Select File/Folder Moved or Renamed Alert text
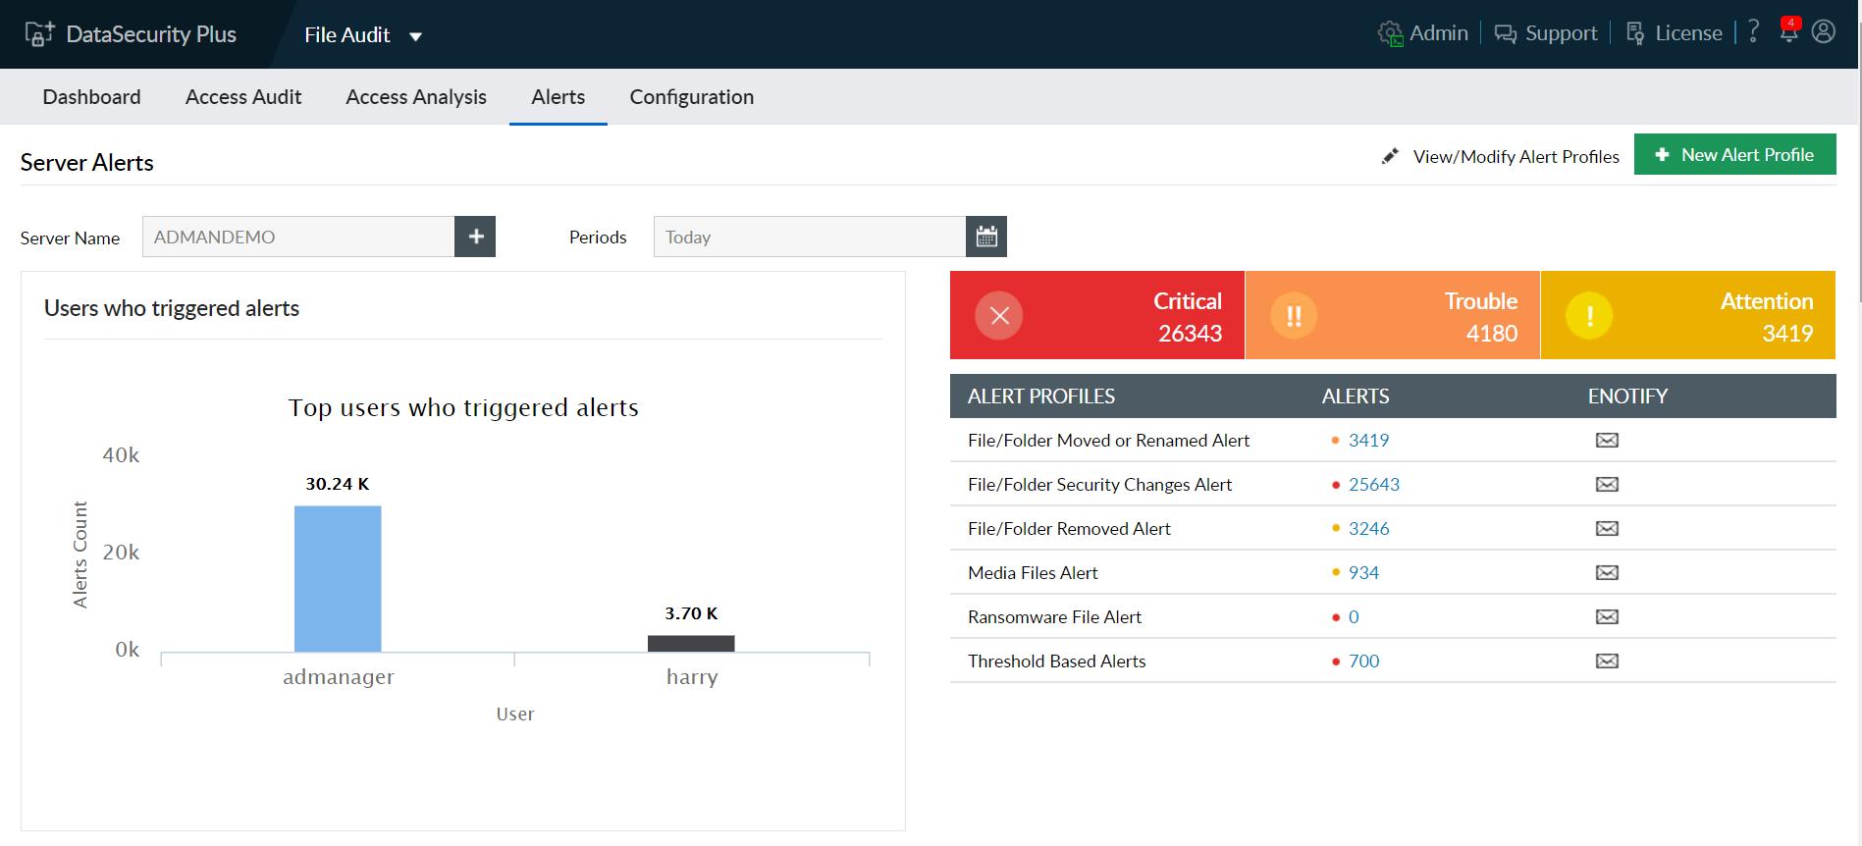The width and height of the screenshot is (1862, 846). pyautogui.click(x=1108, y=440)
